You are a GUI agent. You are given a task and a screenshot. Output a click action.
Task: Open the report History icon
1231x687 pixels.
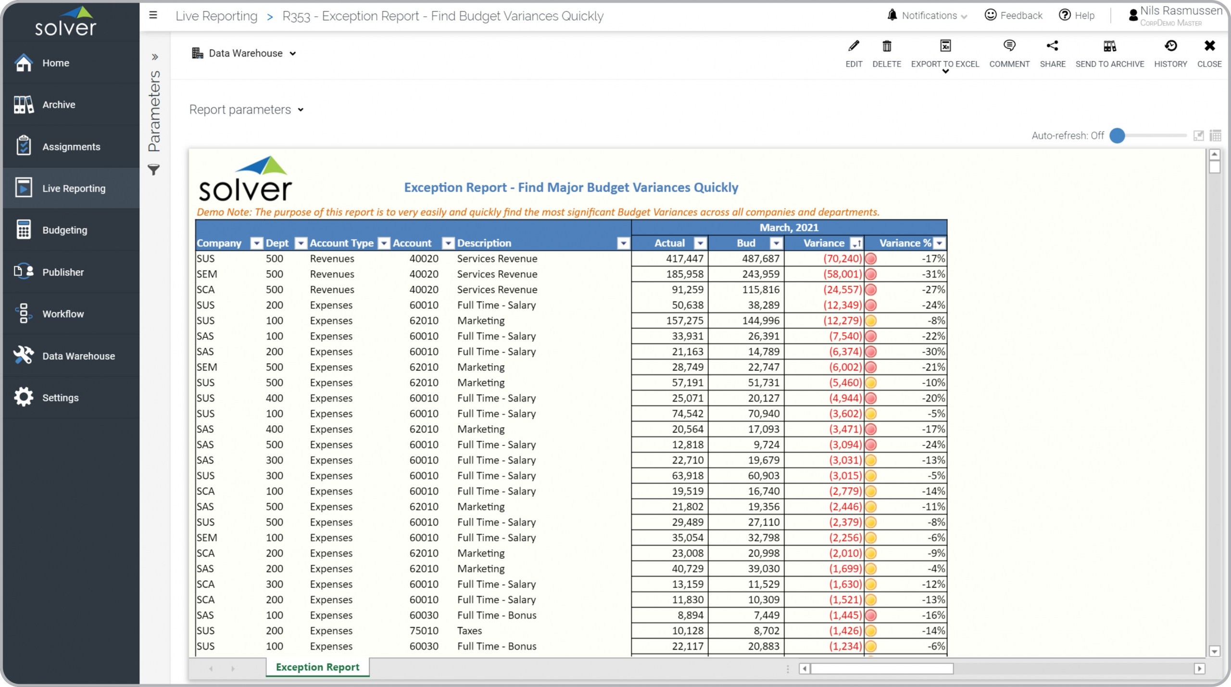pos(1170,46)
